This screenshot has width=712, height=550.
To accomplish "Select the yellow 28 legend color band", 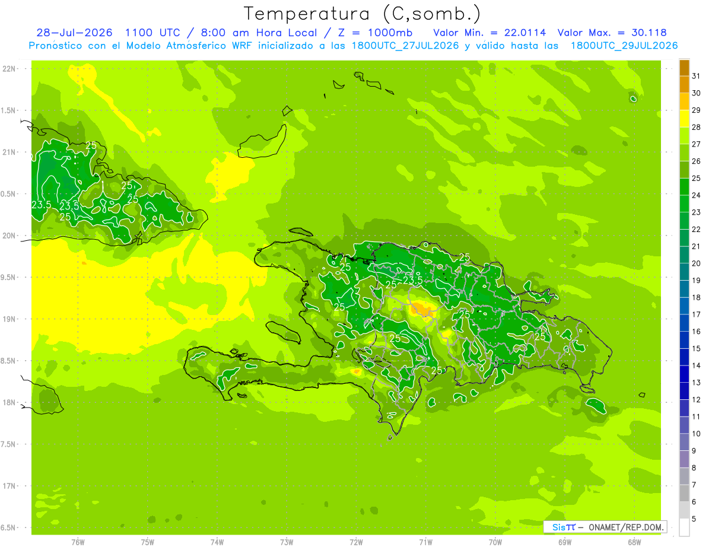I will [x=684, y=119].
